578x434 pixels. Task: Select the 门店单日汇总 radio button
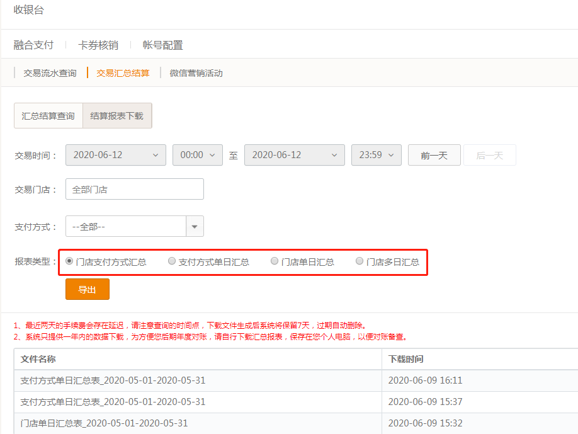tap(275, 260)
